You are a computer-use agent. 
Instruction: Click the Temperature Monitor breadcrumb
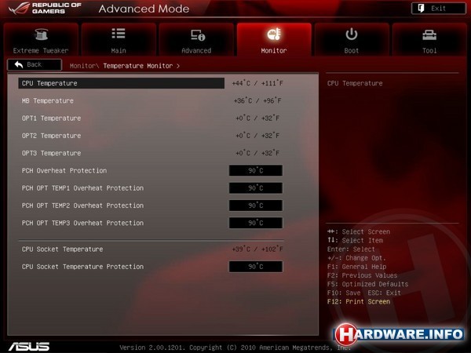click(x=138, y=66)
